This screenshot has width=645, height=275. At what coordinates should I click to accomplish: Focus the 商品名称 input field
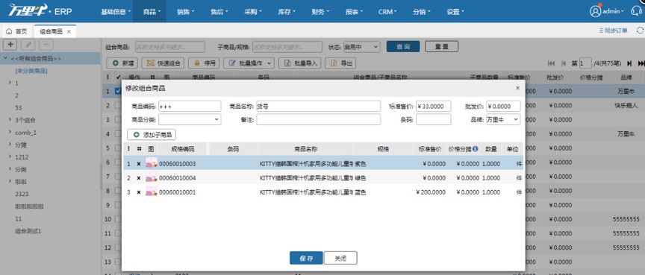318,107
